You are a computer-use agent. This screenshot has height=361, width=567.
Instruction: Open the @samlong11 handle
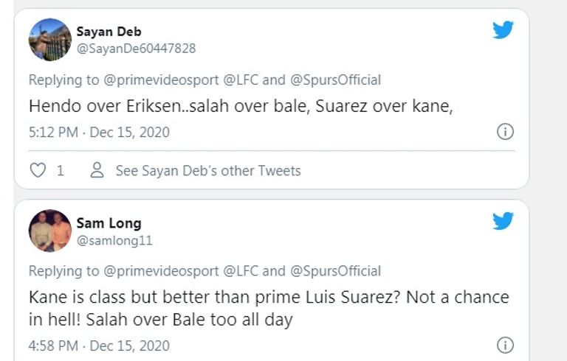coord(114,240)
